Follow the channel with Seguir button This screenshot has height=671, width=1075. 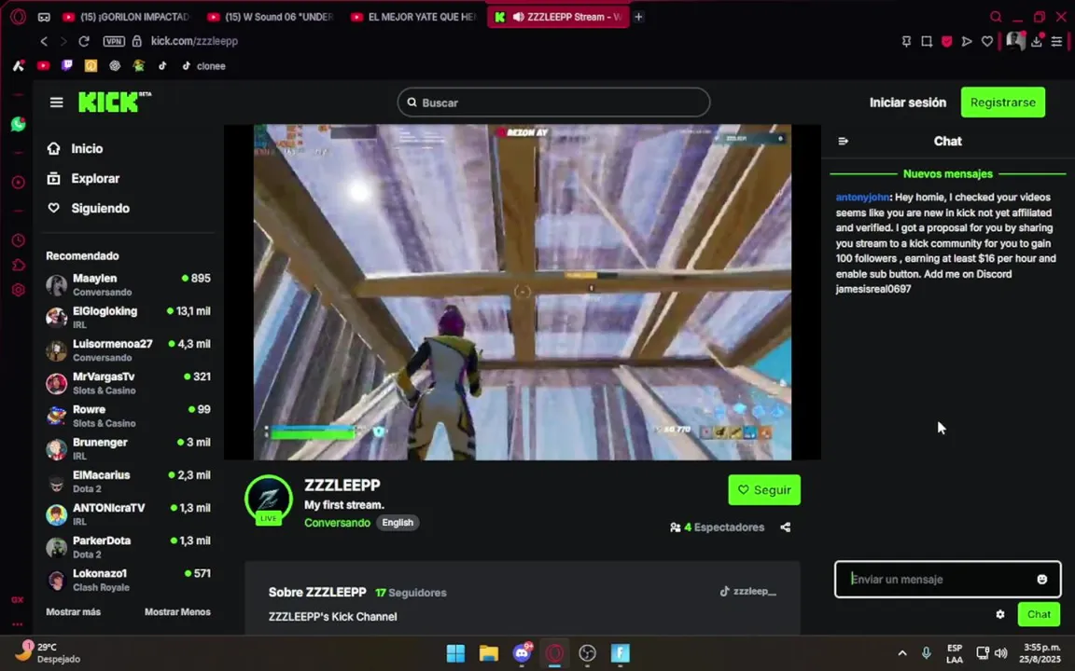pos(763,490)
